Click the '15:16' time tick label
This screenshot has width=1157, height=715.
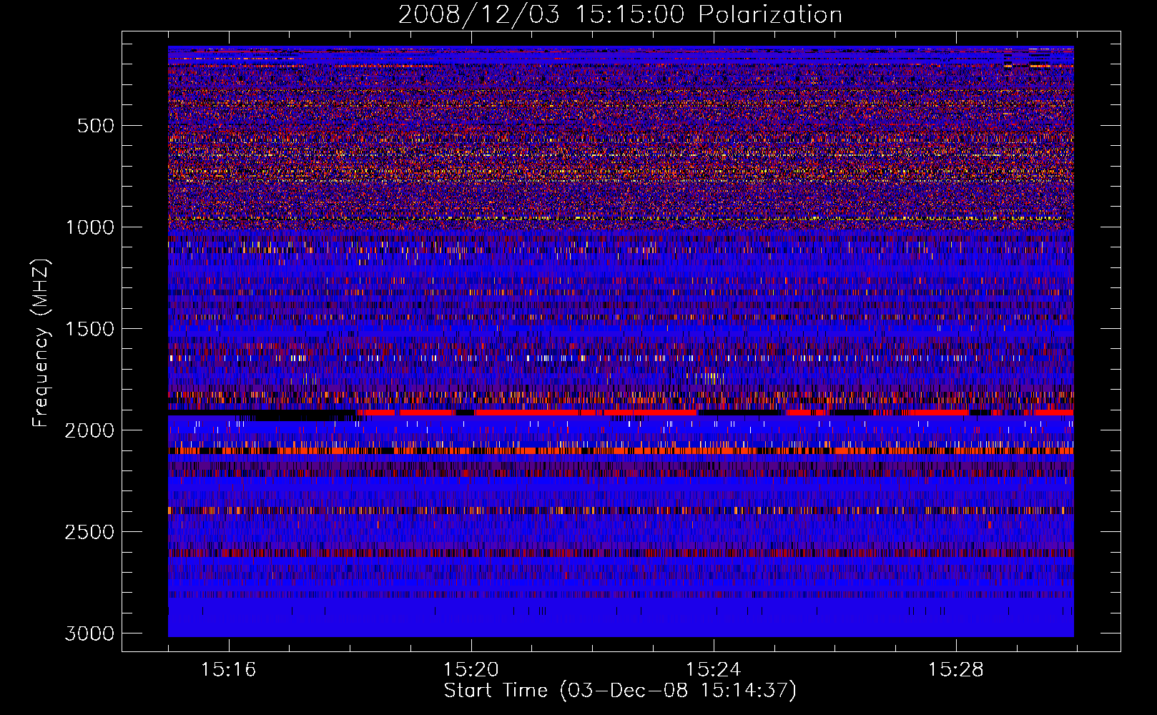229,669
